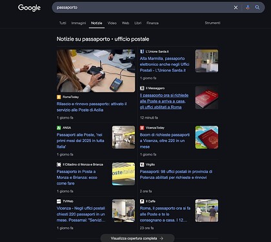Image resolution: width=271 pixels, height=242 pixels.
Task: Click the RomaToday source favicon
Action: coord(59,97)
